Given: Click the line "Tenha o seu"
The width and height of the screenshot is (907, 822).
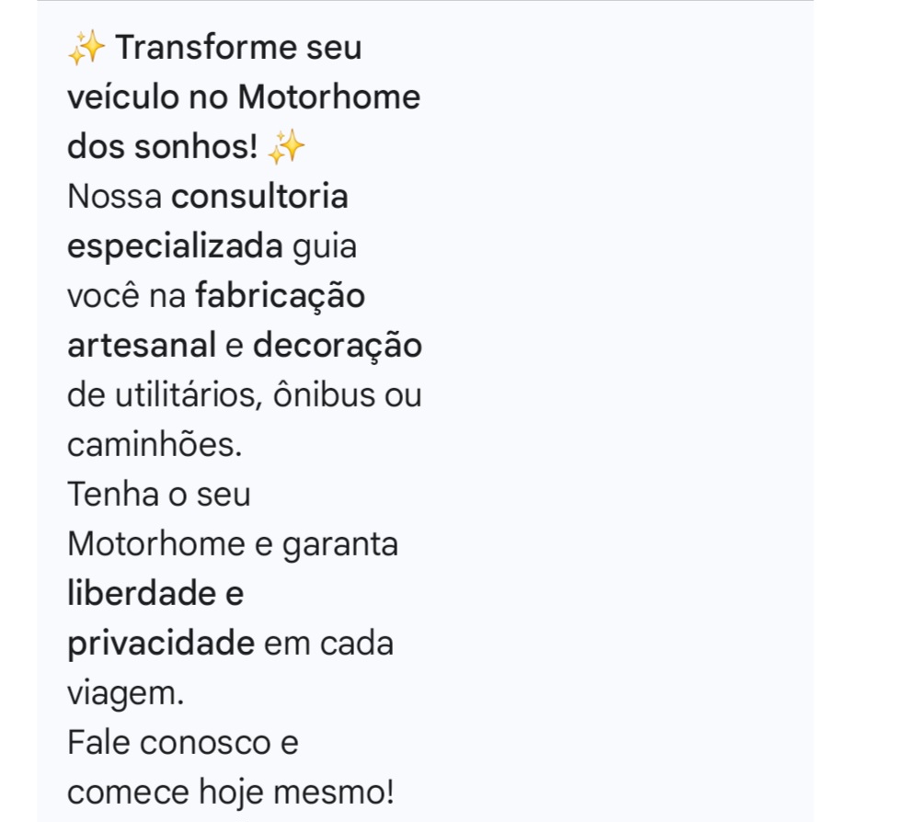Looking at the screenshot, I should (158, 495).
